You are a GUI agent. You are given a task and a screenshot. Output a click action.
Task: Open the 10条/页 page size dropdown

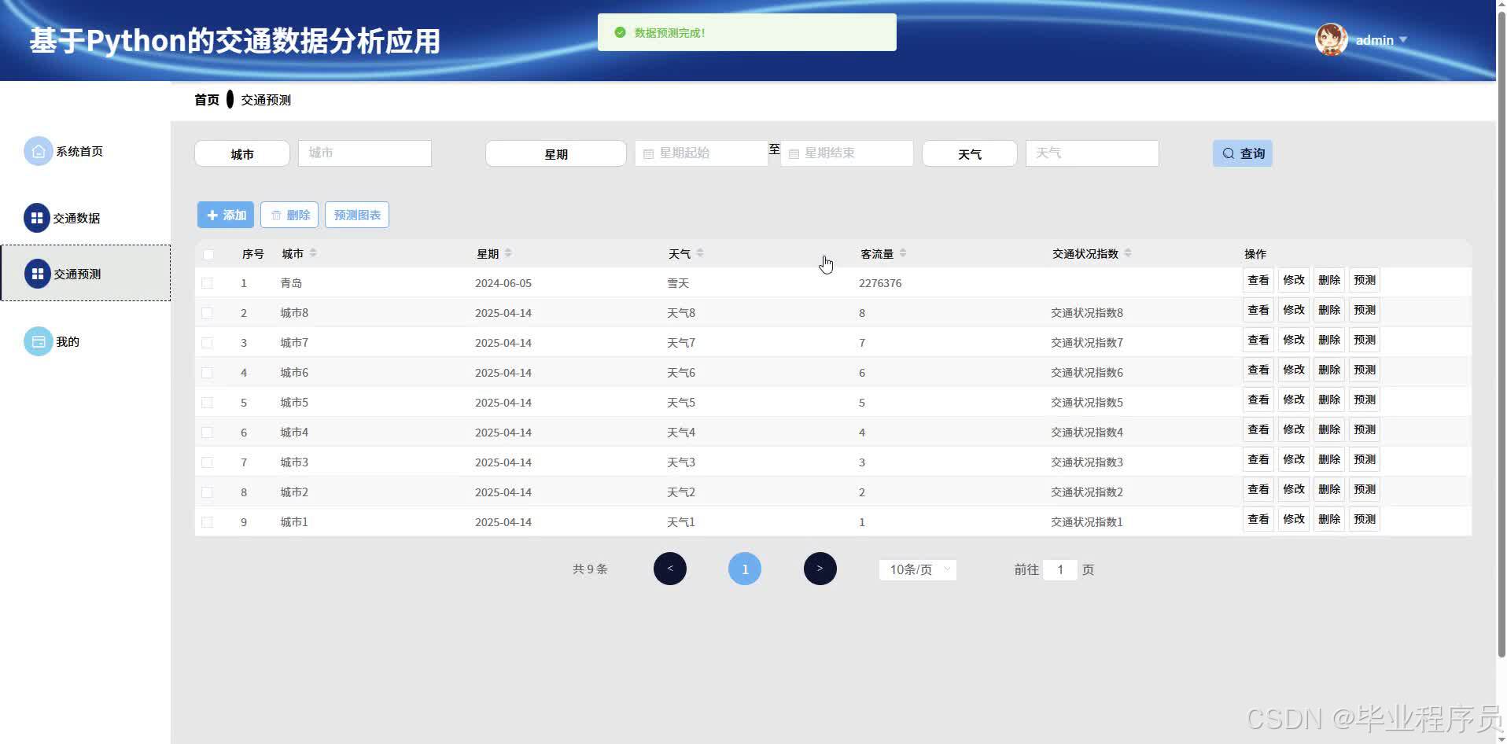tap(916, 569)
